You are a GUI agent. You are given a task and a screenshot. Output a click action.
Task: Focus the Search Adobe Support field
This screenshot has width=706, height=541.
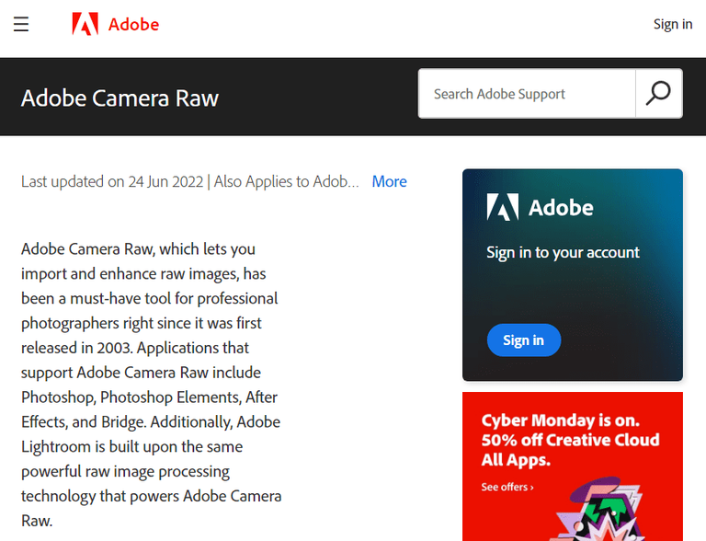527,94
